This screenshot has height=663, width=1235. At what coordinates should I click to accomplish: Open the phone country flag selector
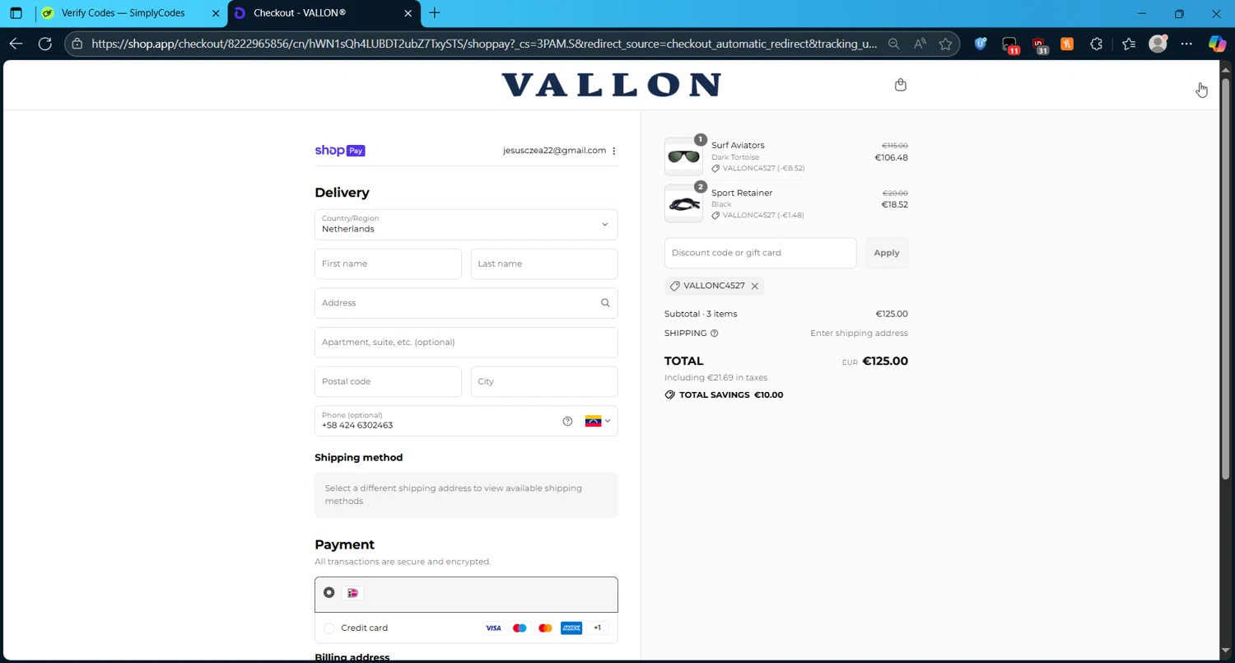tap(598, 421)
